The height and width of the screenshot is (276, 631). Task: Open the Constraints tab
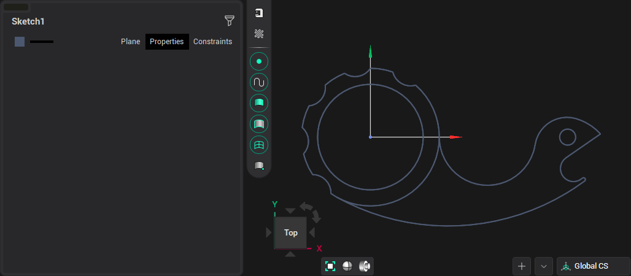tap(212, 42)
